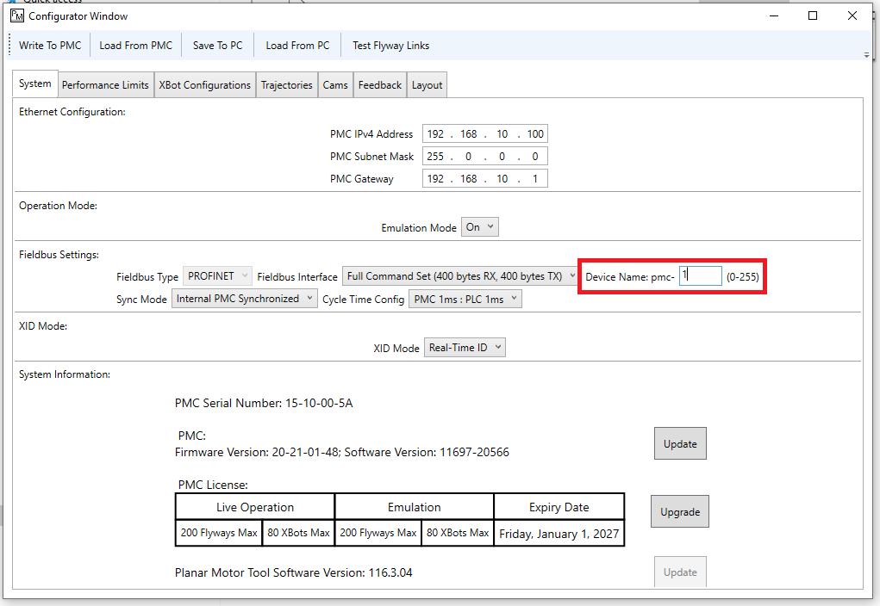Click the Device Name number field
This screenshot has width=880, height=606.
point(700,275)
